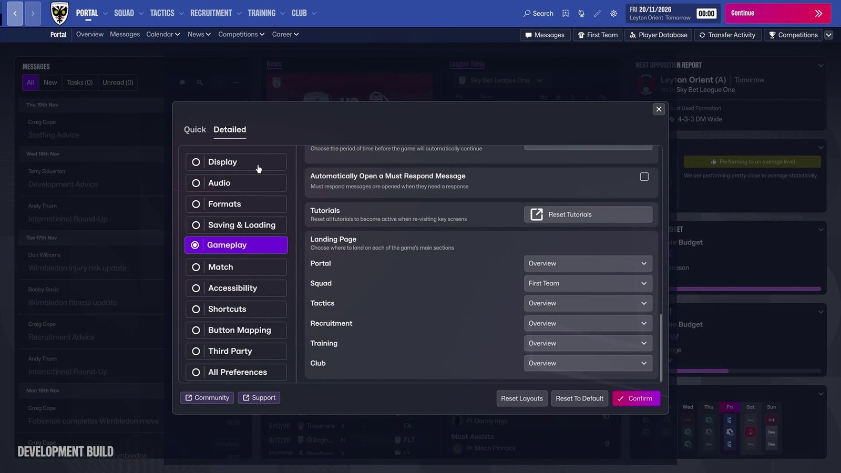The height and width of the screenshot is (473, 841).
Task: Click Reset Layouts button
Action: 522,398
